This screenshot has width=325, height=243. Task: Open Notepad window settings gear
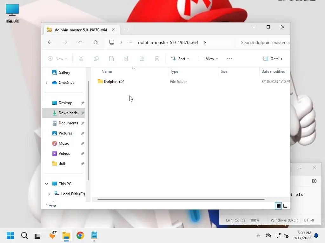tap(314, 181)
